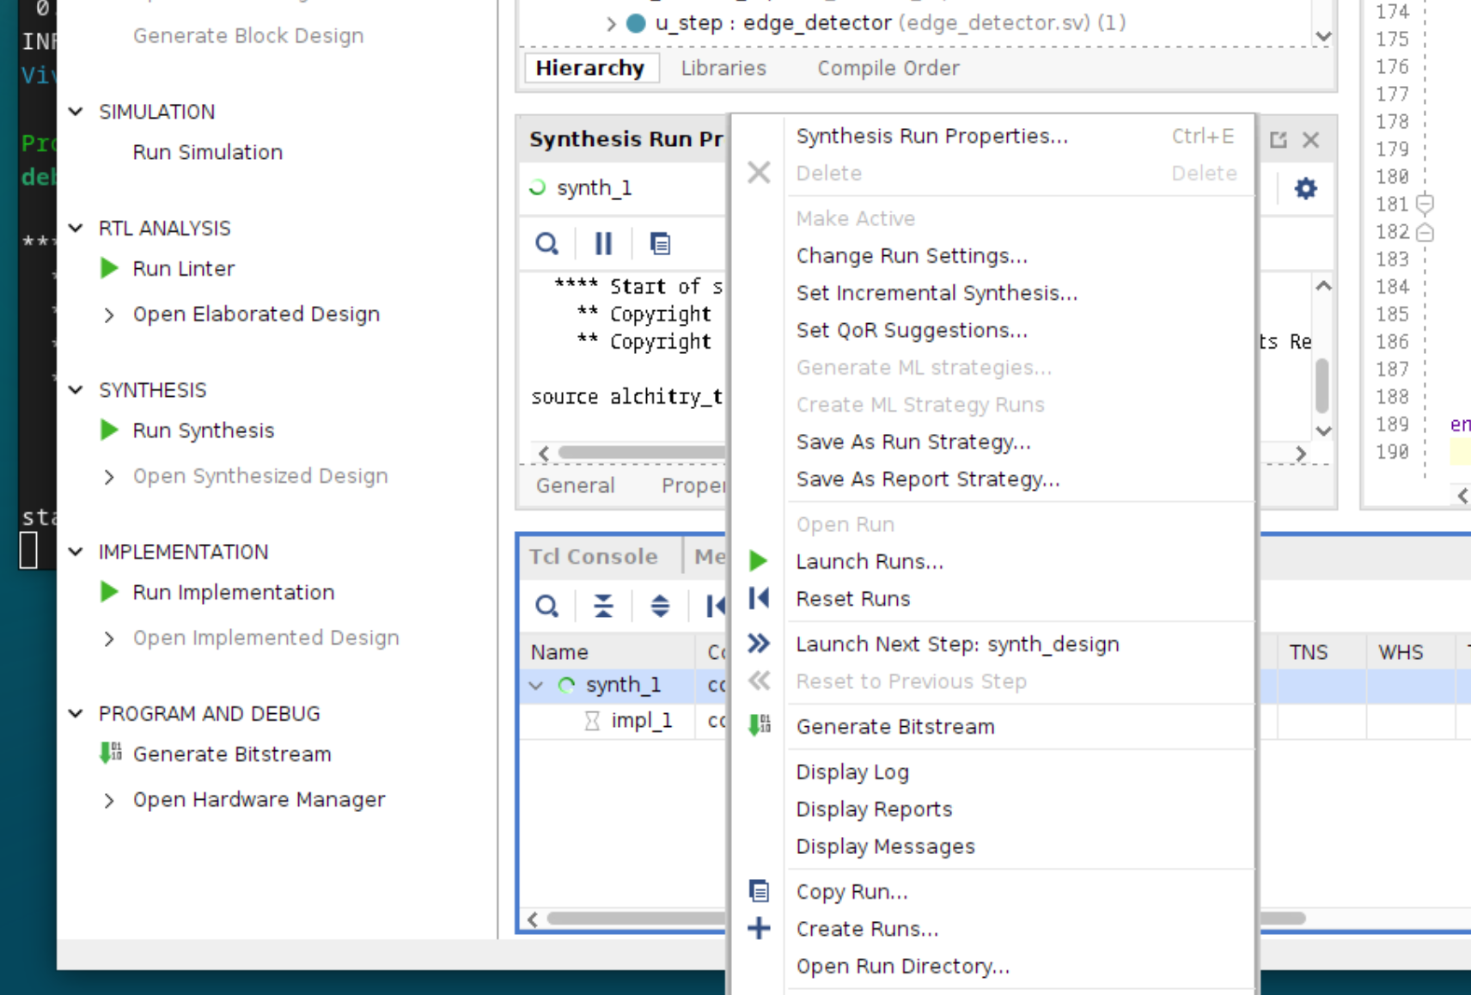Click the green Run Synthesis play icon
This screenshot has width=1471, height=995.
[109, 430]
